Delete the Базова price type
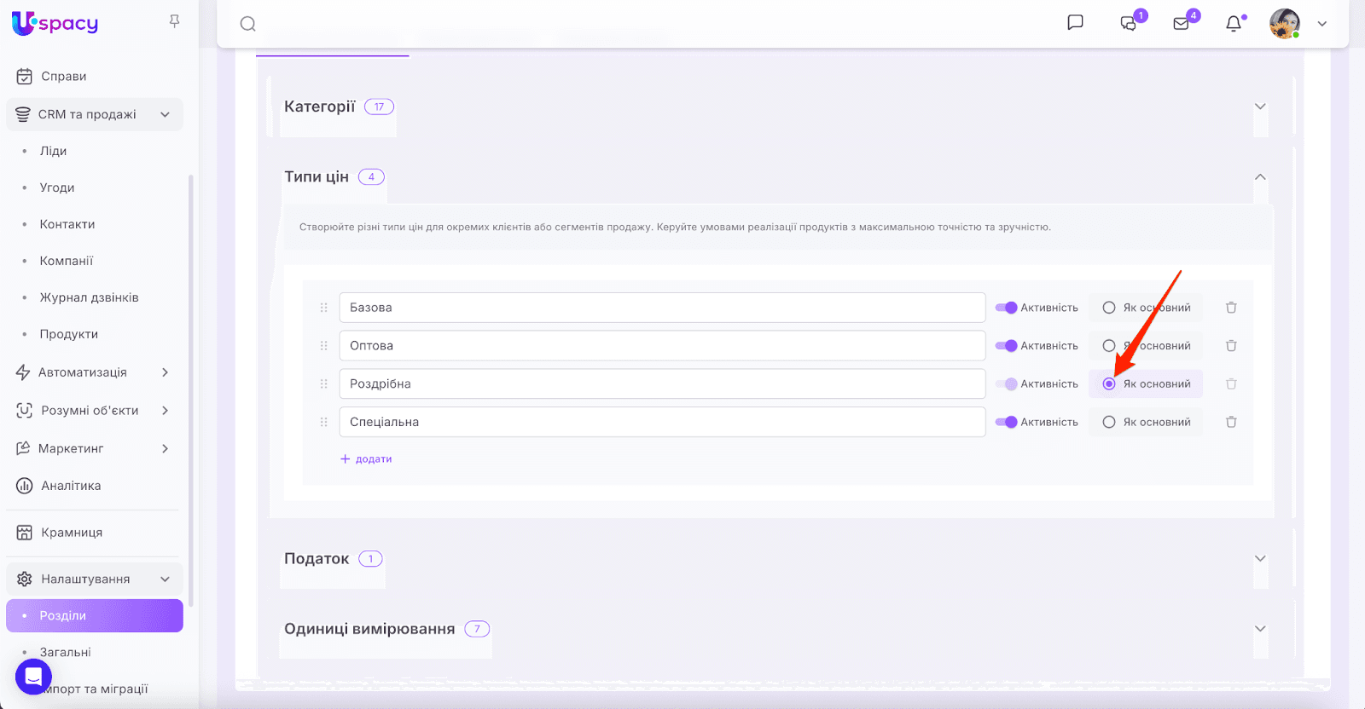The width and height of the screenshot is (1365, 709). 1231,308
